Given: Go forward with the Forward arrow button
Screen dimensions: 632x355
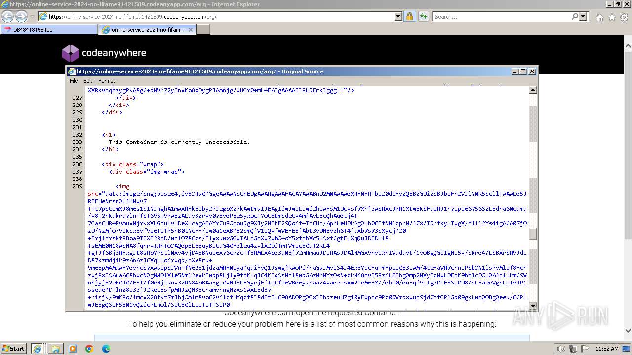Looking at the screenshot, I should click(21, 16).
